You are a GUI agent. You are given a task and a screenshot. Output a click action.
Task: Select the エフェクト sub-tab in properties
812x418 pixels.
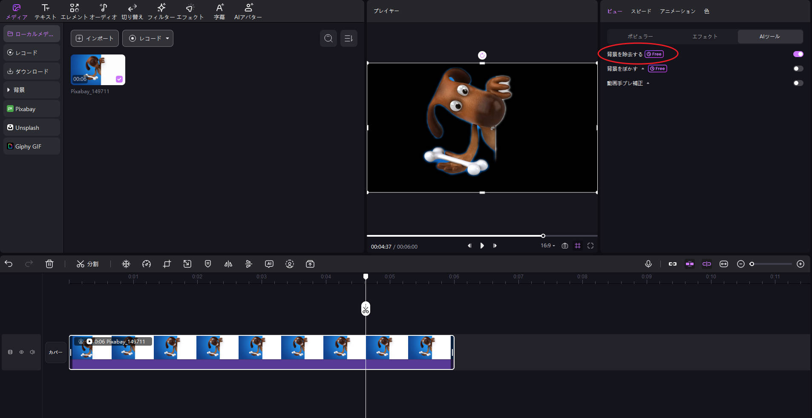(x=705, y=37)
